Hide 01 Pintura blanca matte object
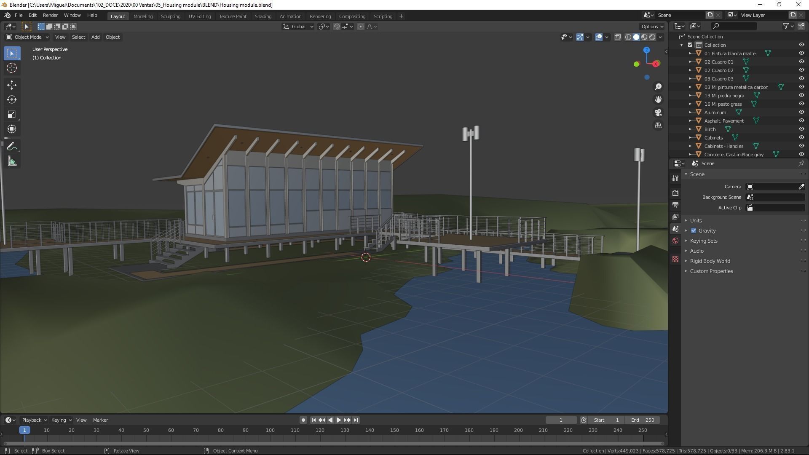Viewport: 809px width, 455px height. click(x=801, y=54)
